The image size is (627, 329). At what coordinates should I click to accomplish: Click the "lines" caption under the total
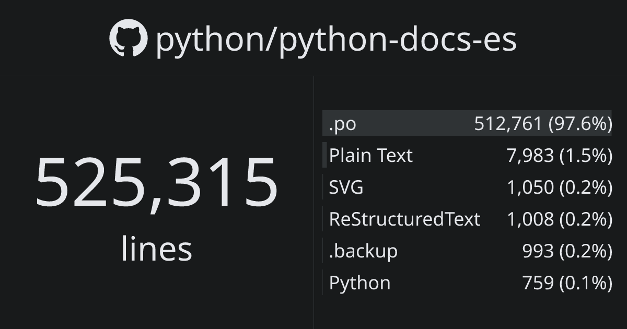(x=156, y=249)
